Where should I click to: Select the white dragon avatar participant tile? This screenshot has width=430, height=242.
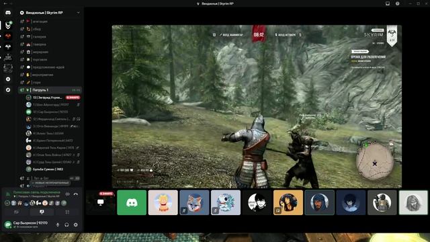coord(226,202)
